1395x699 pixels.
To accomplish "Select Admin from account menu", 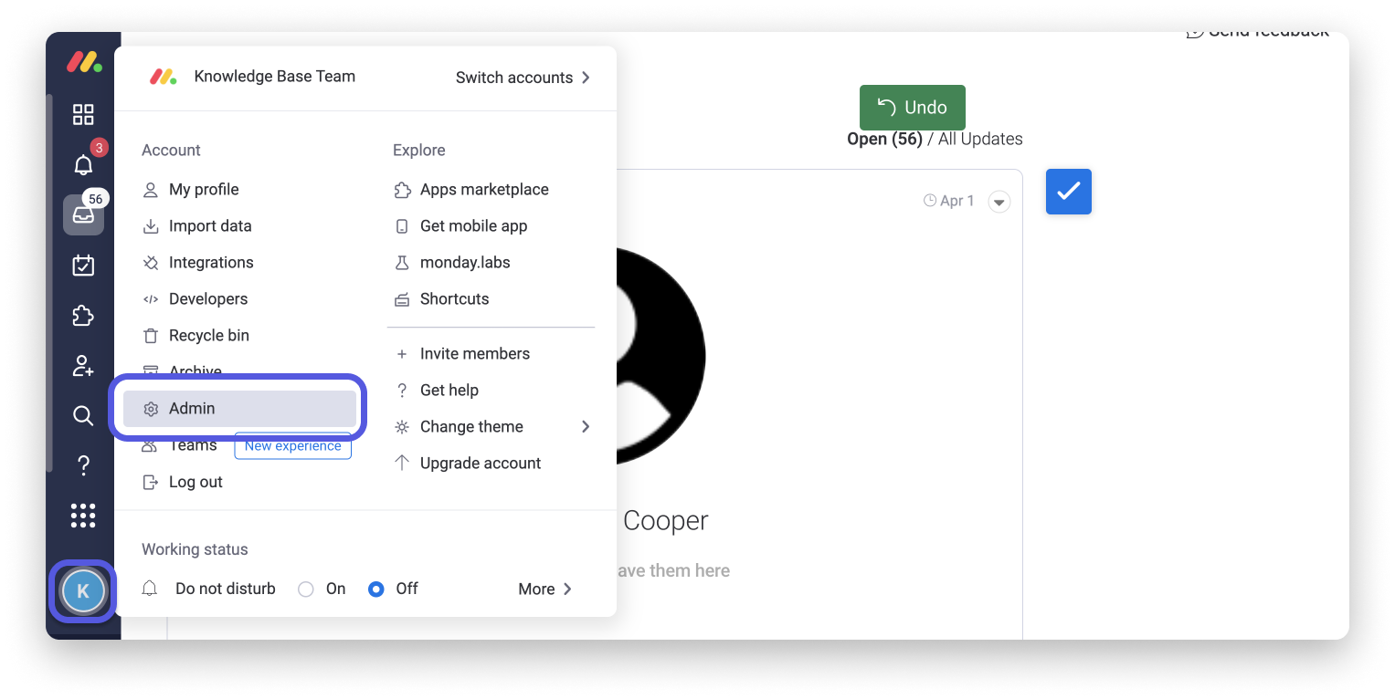I will coord(239,409).
